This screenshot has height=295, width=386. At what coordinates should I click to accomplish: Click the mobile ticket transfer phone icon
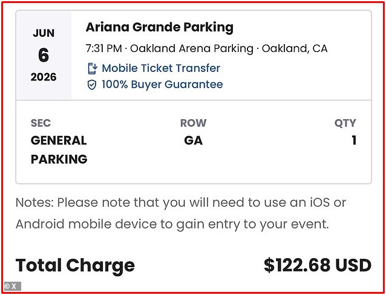click(x=93, y=68)
